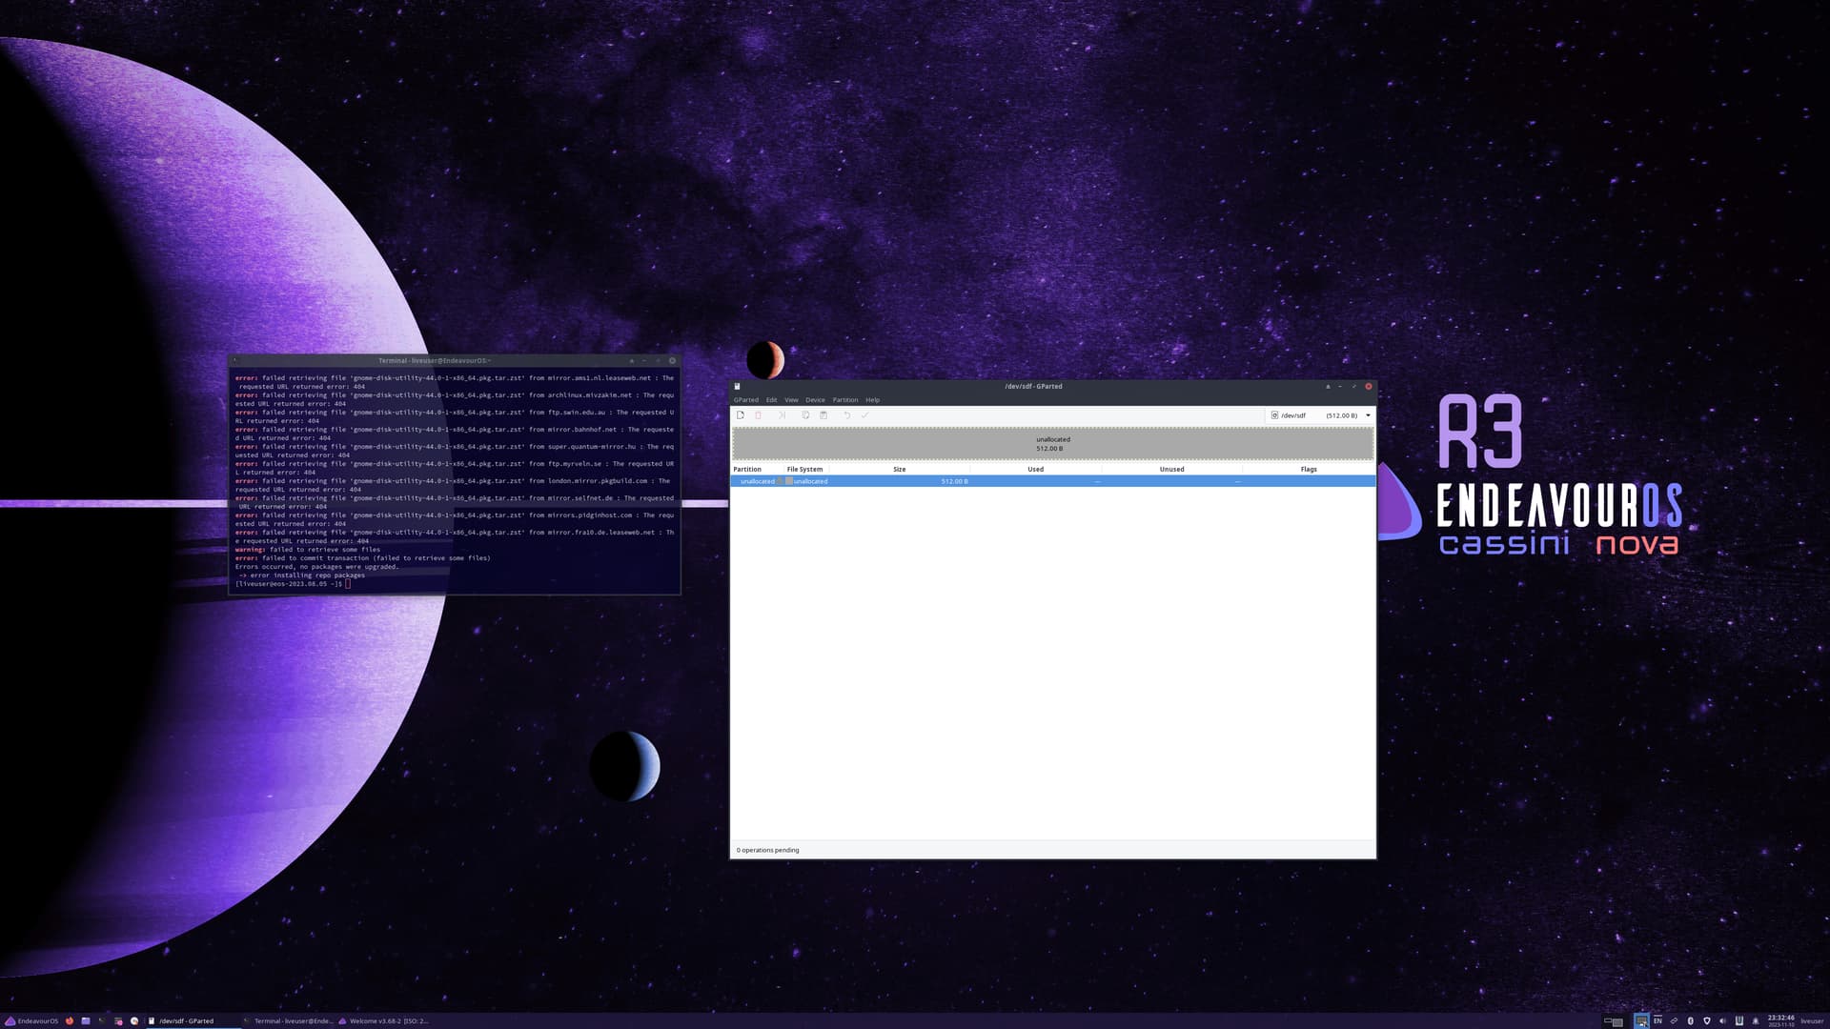Click the taskbar launcher icon with pink badge
This screenshot has height=1029, width=1830.
(118, 1020)
